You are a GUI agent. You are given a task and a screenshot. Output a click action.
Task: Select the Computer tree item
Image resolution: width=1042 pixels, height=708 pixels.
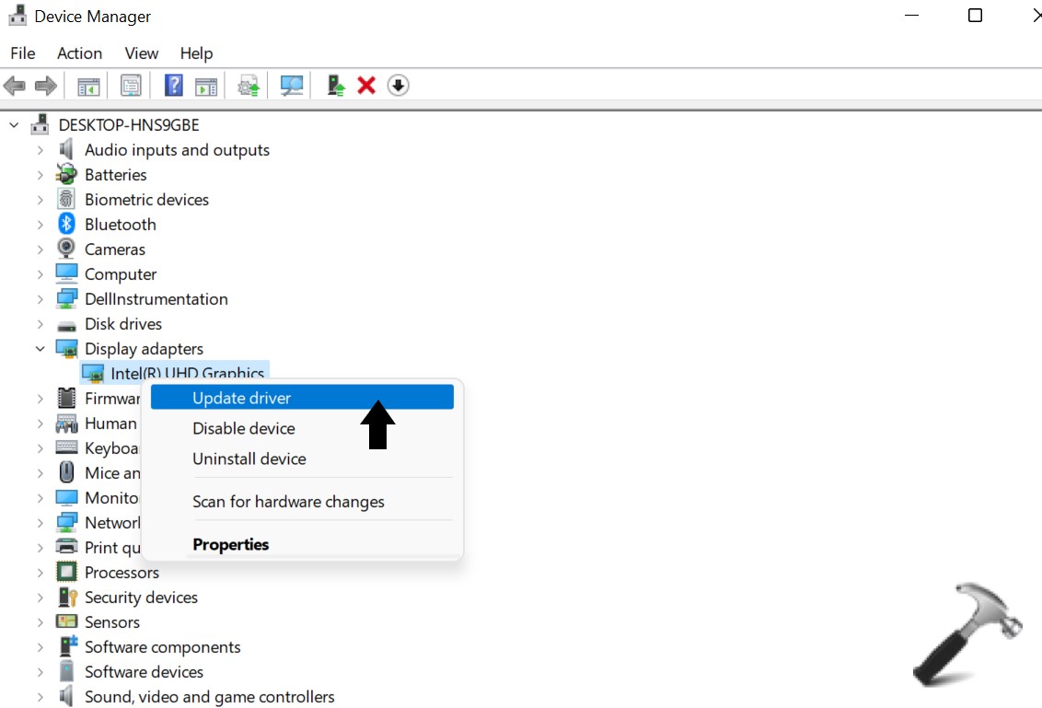point(121,273)
